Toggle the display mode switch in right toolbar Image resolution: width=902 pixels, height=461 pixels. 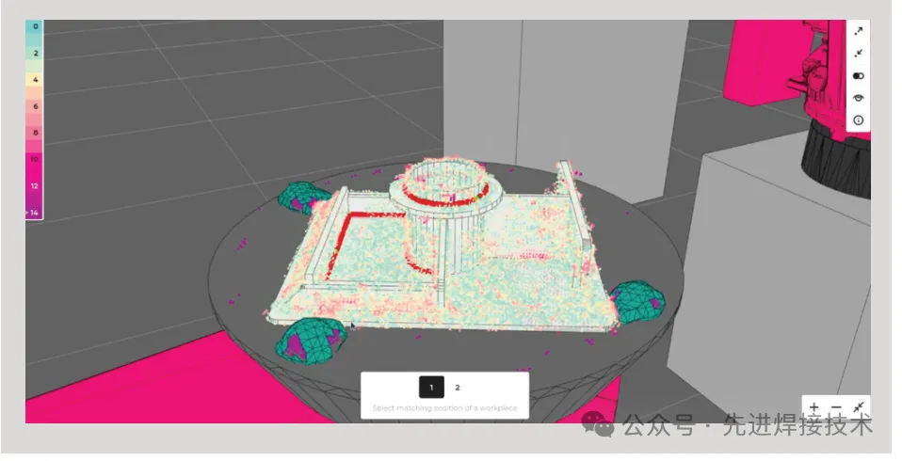coord(858,76)
